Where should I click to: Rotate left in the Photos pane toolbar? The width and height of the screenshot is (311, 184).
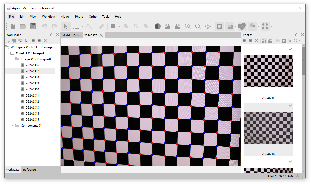pos(270,40)
